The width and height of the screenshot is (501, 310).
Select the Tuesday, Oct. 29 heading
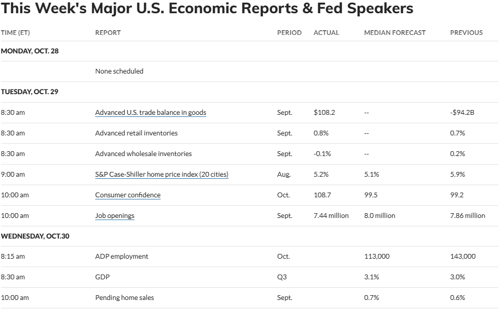pyautogui.click(x=30, y=92)
